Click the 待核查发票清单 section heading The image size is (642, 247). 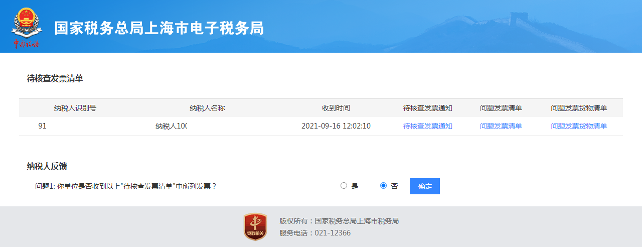point(55,78)
